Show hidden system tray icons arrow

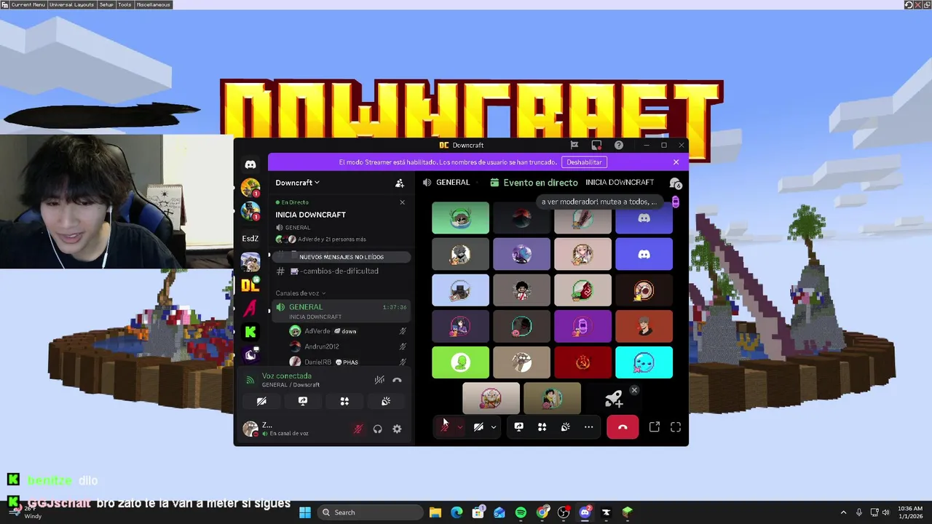point(843,512)
